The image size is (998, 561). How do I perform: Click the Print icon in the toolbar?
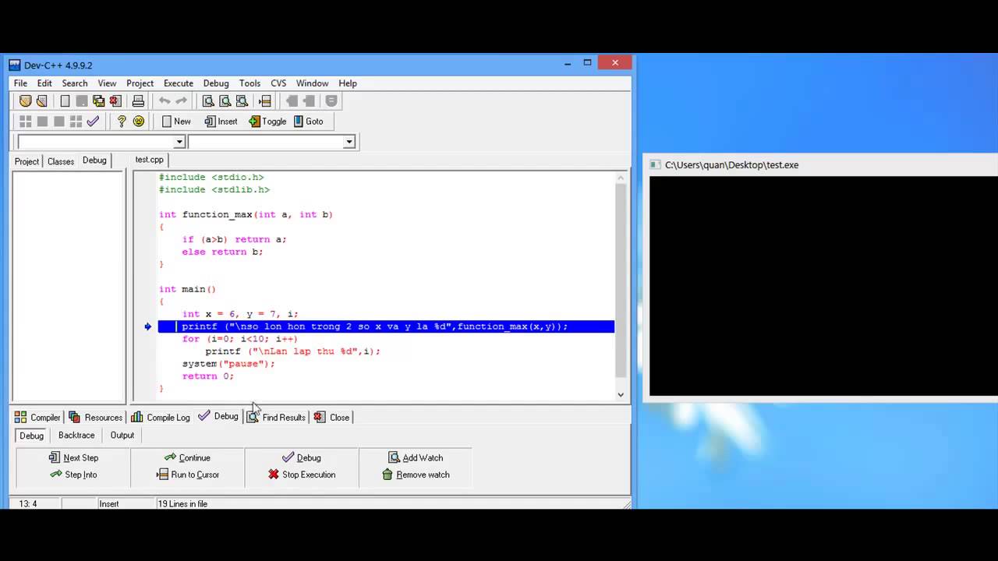138,101
